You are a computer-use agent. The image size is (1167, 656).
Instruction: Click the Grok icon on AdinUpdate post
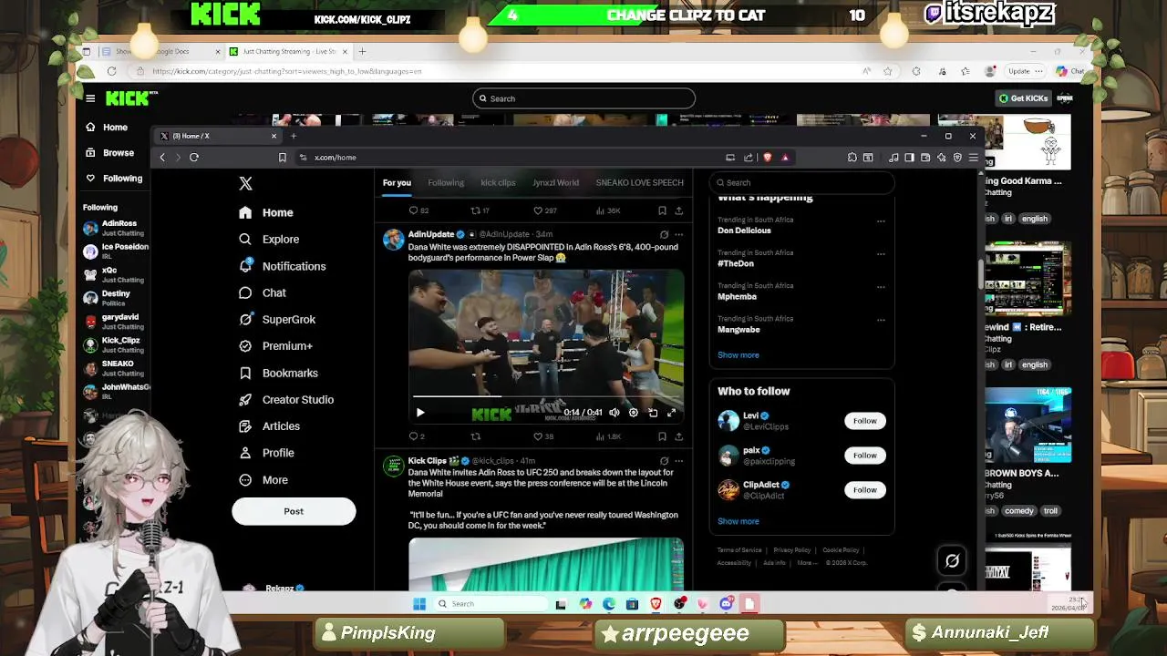(664, 234)
